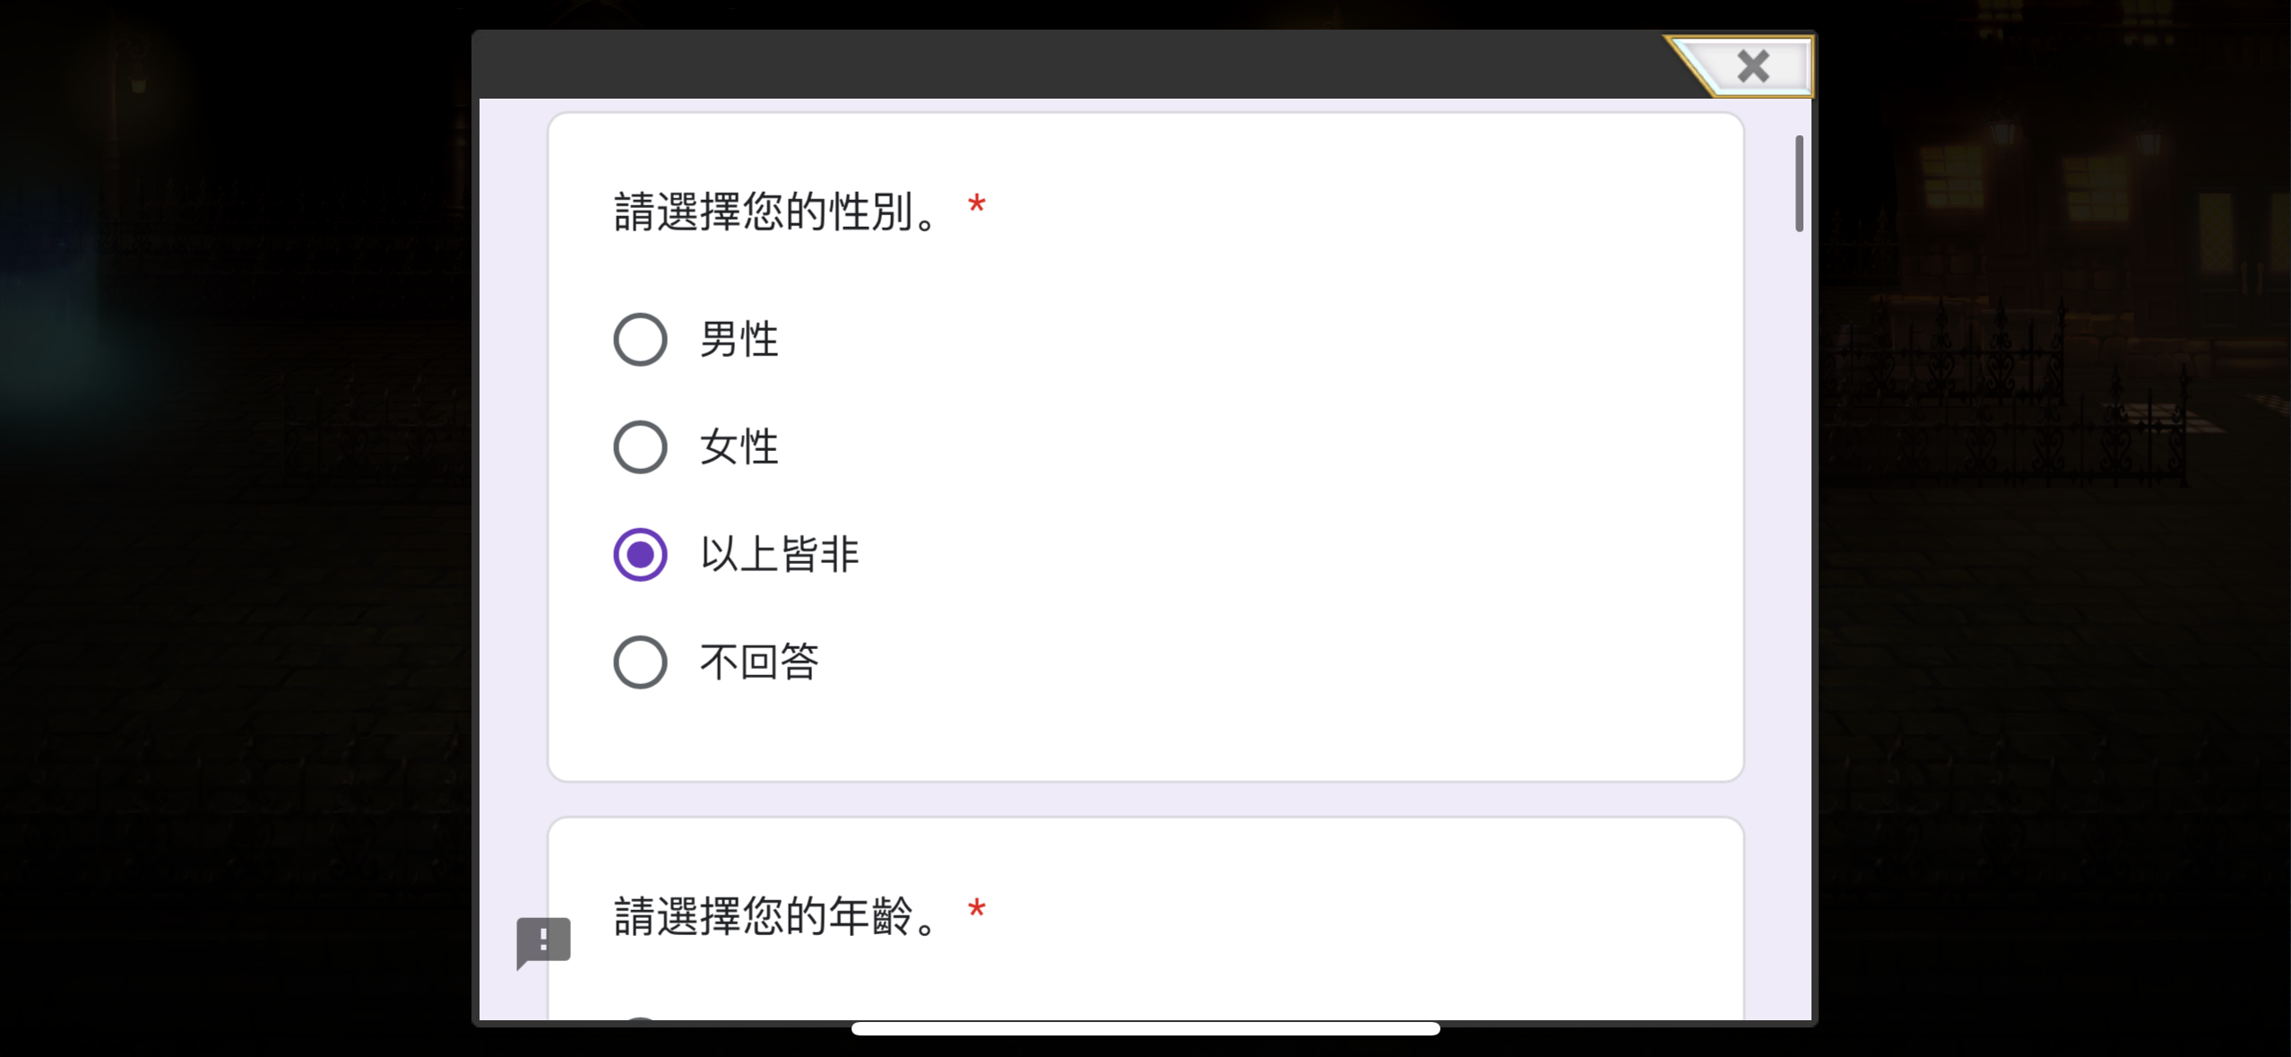Screen dimensions: 2291x1057
Task: Choose the 不回答 radio option
Action: click(x=640, y=662)
